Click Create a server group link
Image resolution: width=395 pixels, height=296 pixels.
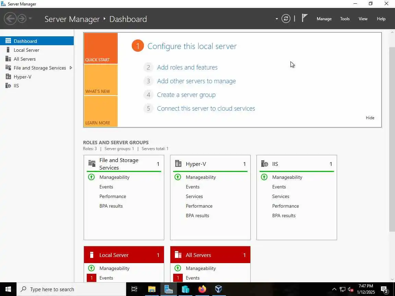coord(186,95)
